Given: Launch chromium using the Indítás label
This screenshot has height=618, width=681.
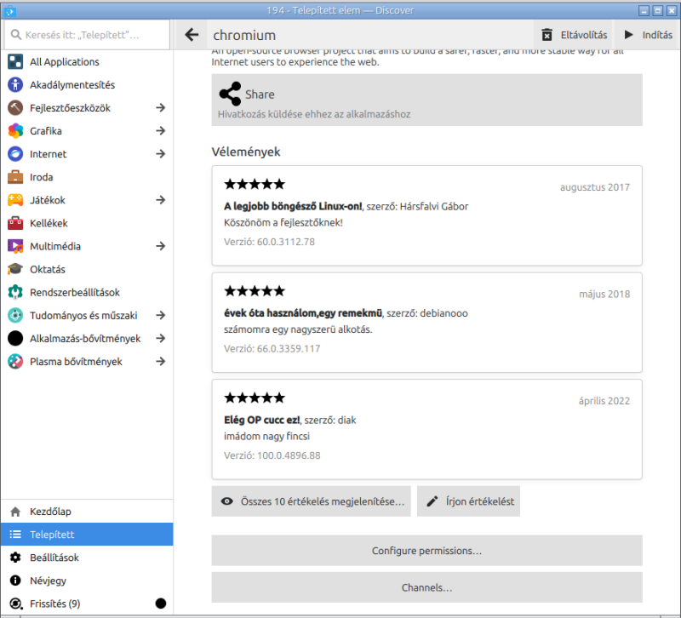Looking at the screenshot, I should pos(657,35).
